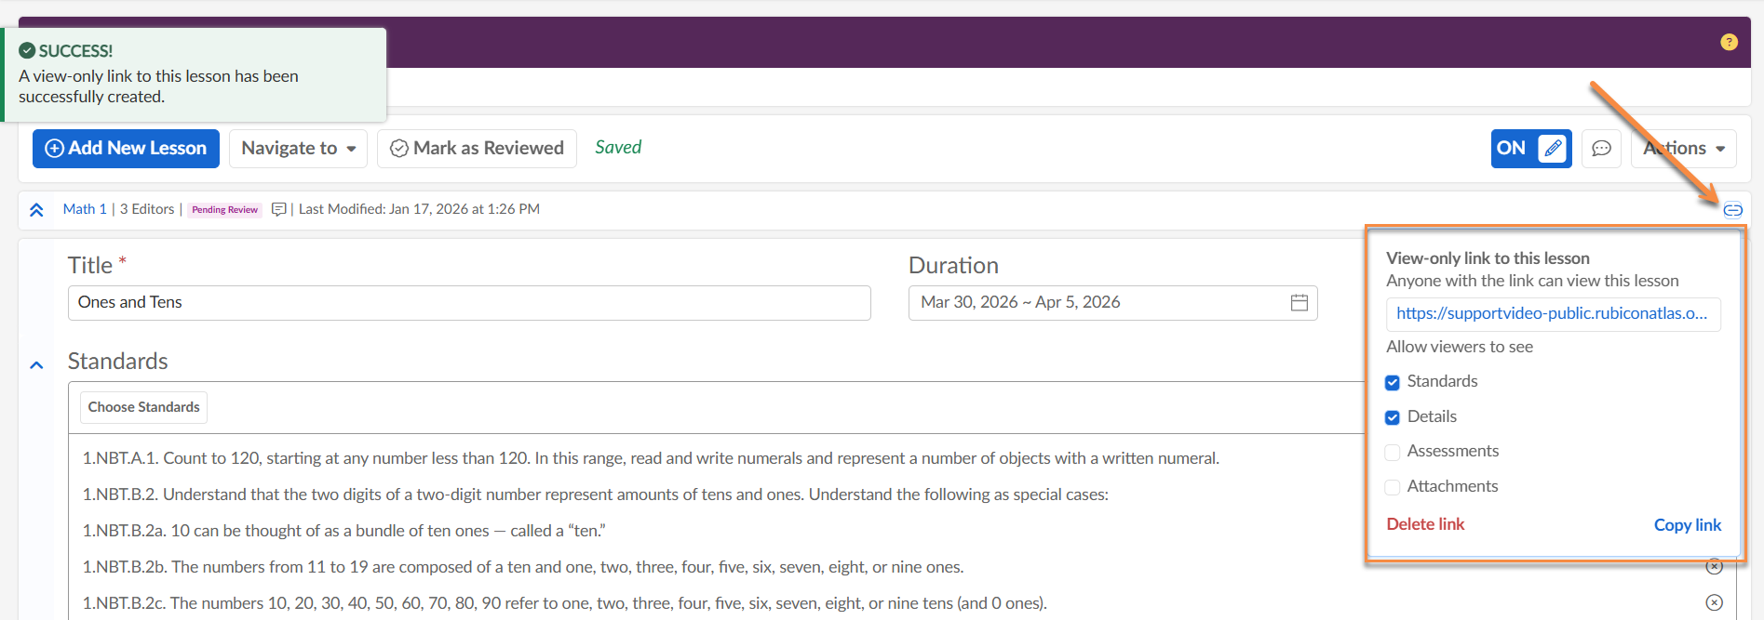Click the Copy link text

(x=1687, y=525)
